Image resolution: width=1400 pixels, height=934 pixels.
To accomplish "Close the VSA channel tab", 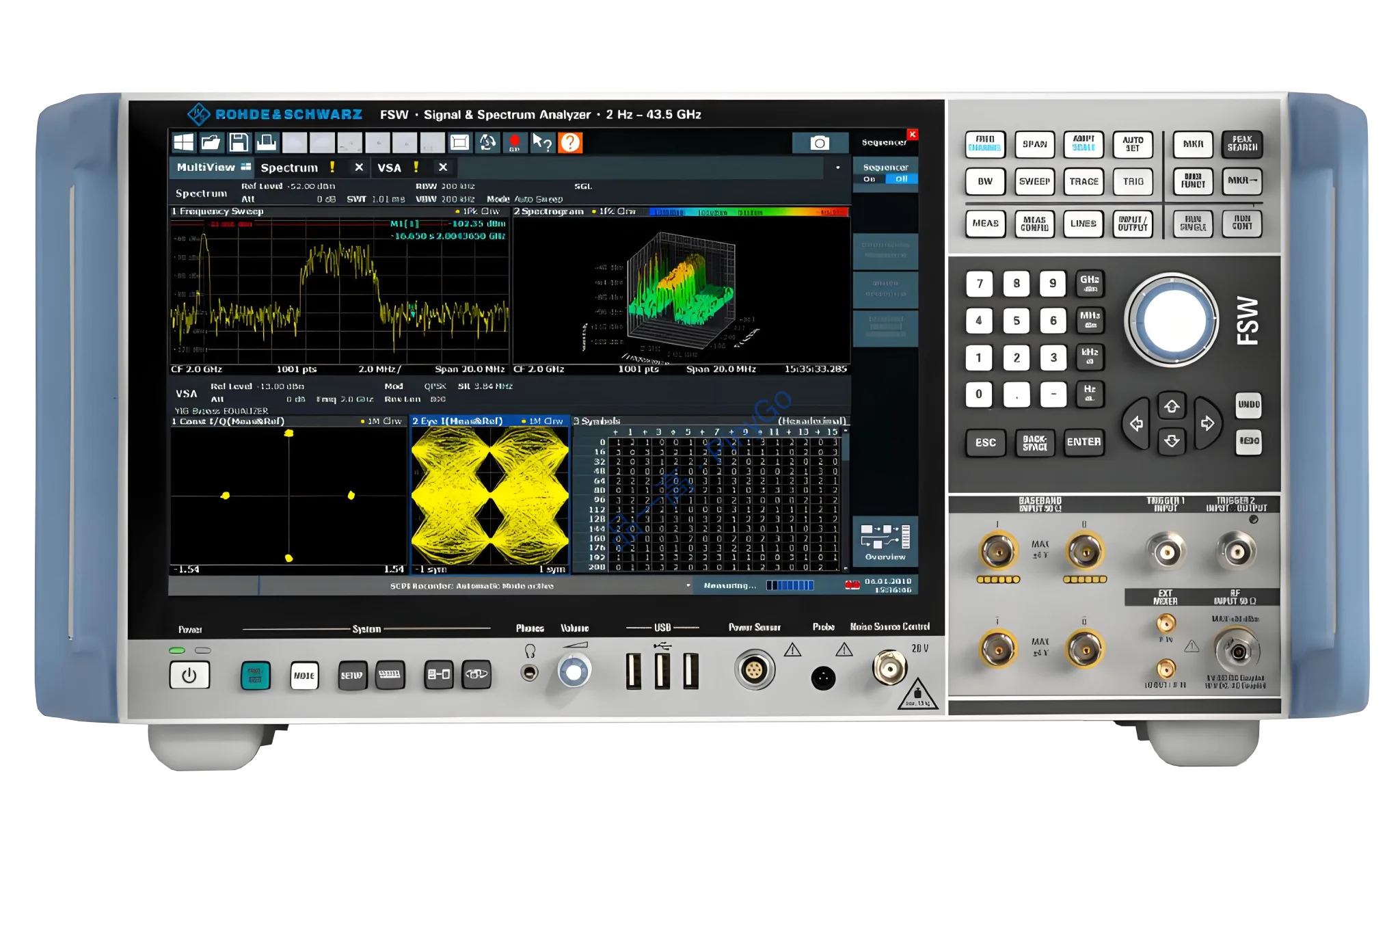I will (x=443, y=167).
